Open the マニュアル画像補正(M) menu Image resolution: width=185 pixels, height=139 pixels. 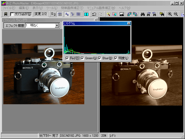(101, 8)
